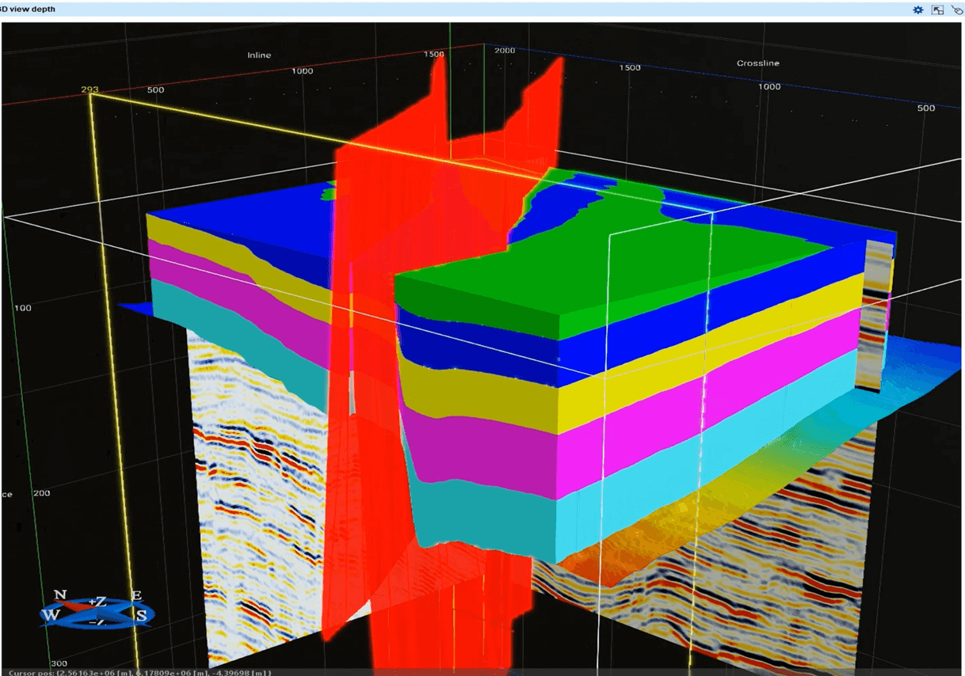Image resolution: width=965 pixels, height=676 pixels.
Task: Click the detach view window icon
Action: (x=937, y=9)
